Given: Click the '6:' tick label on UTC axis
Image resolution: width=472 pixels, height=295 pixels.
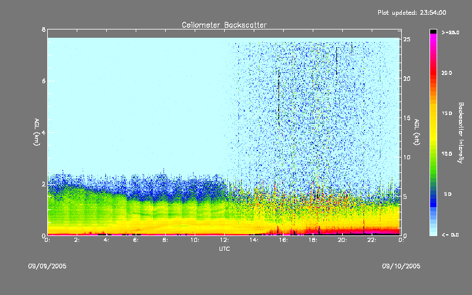Looking at the screenshot, I should pos(136,240).
